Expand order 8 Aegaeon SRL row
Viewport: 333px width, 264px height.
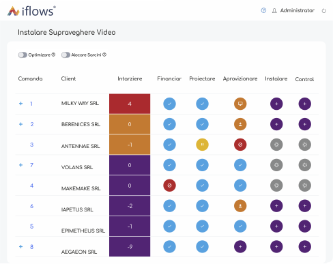point(20,246)
